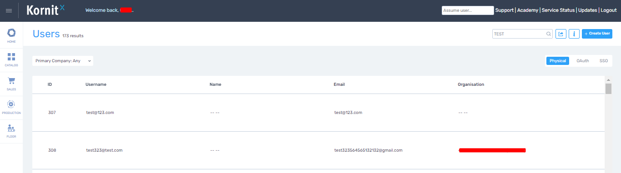Open Sales in sidebar
621x173 pixels.
pos(11,84)
